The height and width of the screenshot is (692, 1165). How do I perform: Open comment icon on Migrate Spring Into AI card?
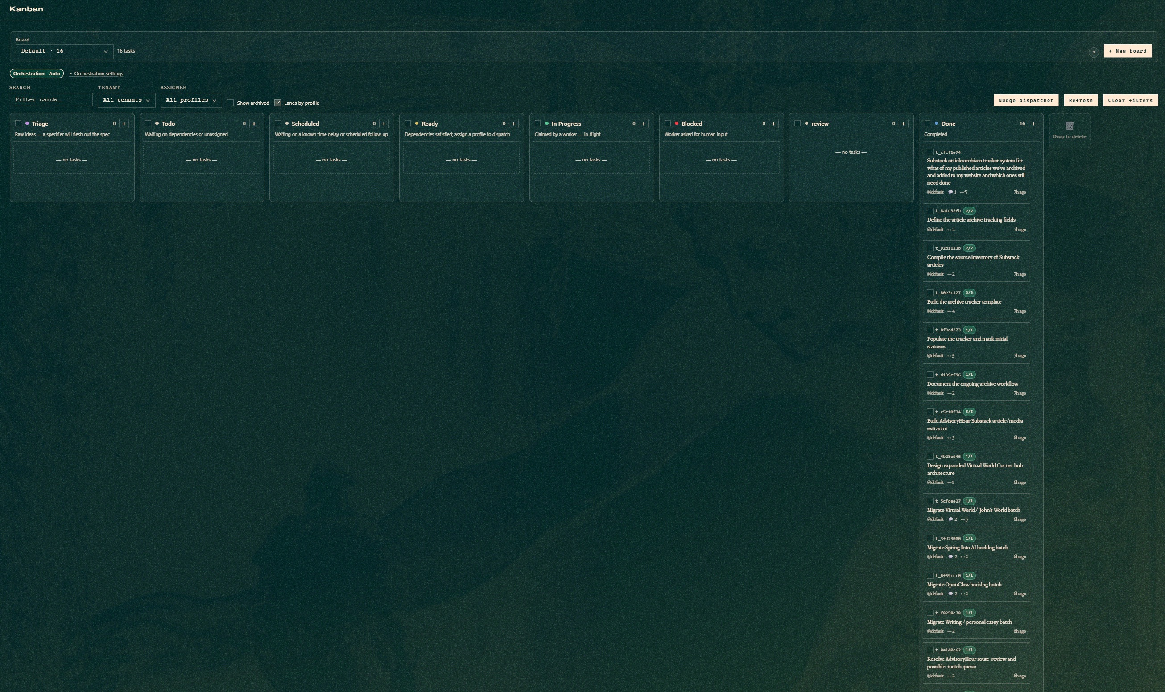(x=950, y=557)
